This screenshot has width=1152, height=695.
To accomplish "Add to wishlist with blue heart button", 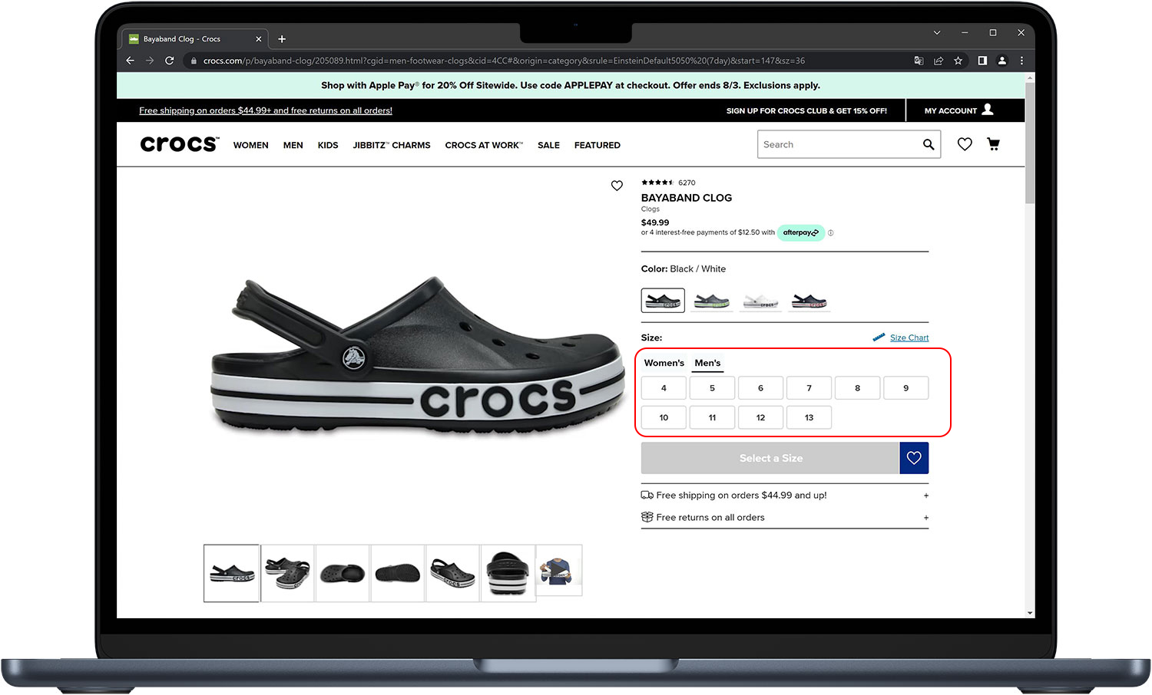I will point(914,458).
